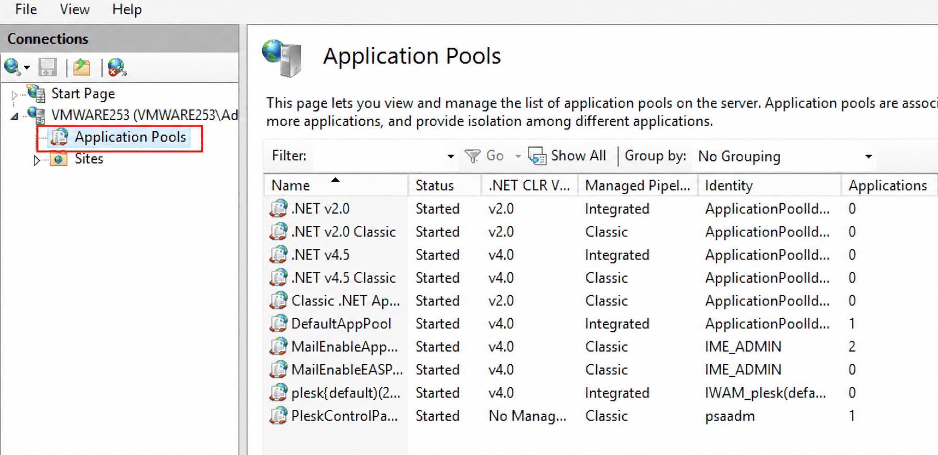Select the plesk(default)(2... pool name

pyautogui.click(x=346, y=393)
